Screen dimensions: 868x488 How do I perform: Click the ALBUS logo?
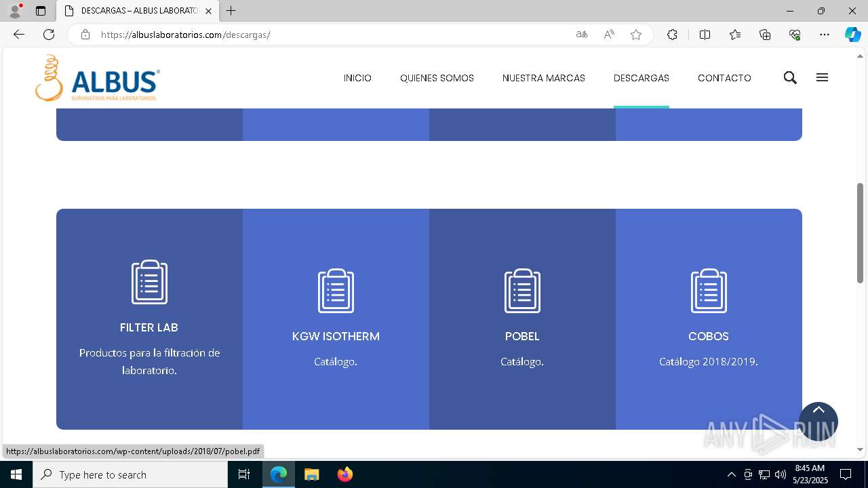point(98,78)
